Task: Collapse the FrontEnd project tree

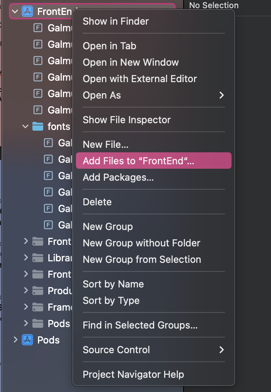Action: pyautogui.click(x=15, y=12)
